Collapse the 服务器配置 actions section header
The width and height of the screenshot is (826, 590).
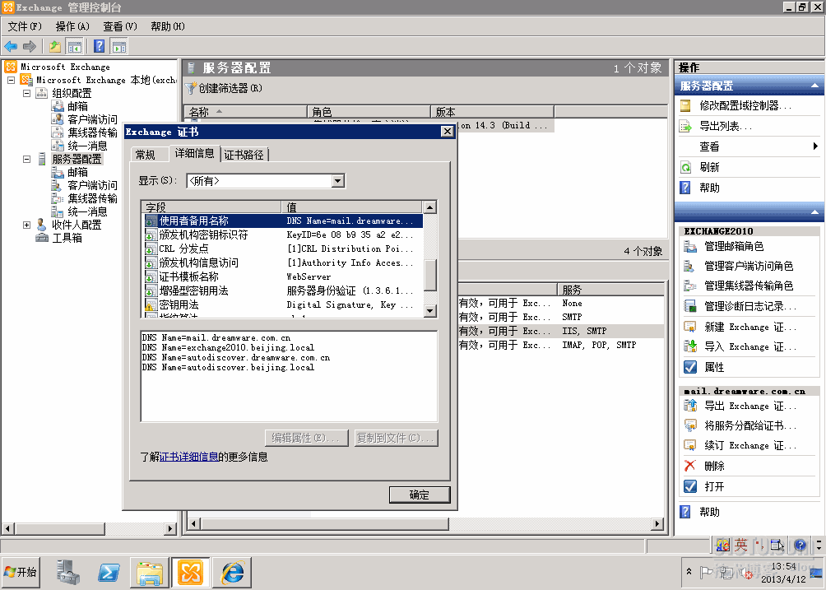(x=814, y=86)
